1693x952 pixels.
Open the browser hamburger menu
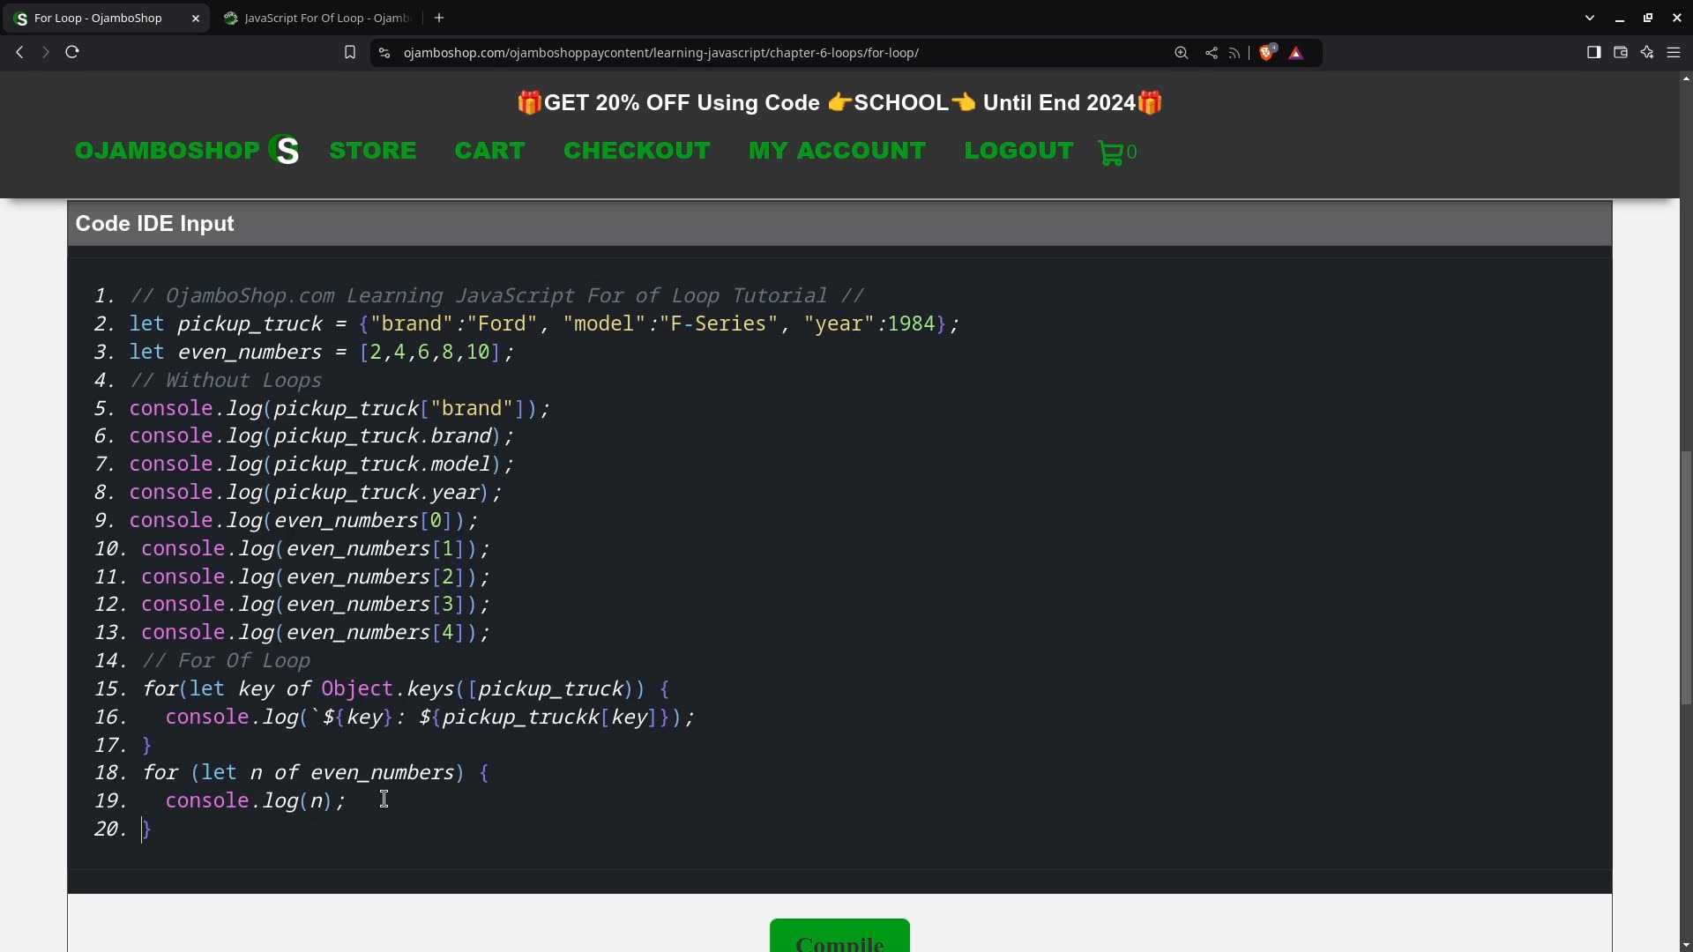pos(1674,53)
